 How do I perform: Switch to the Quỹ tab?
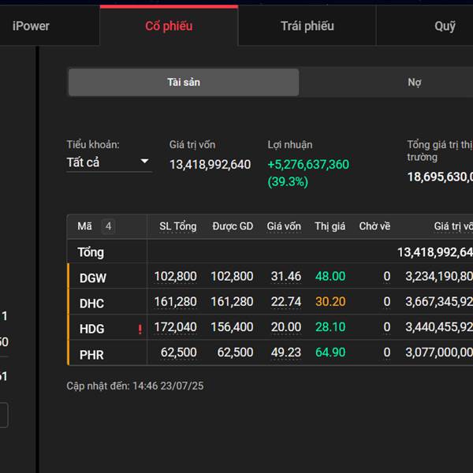coord(445,26)
